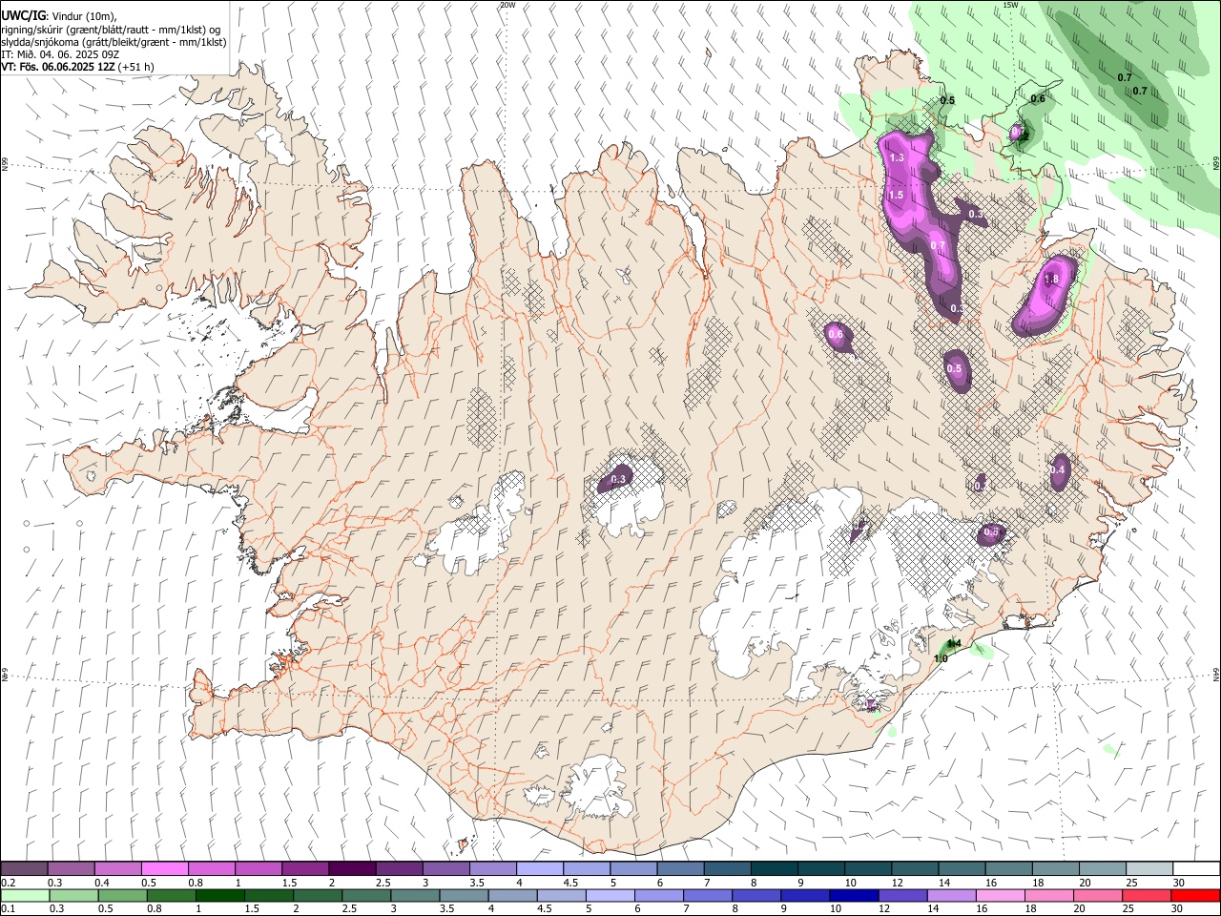Image resolution: width=1221 pixels, height=916 pixels.
Task: Select the snow legend swatch between 0.3 and 0.4
Action: 72,869
